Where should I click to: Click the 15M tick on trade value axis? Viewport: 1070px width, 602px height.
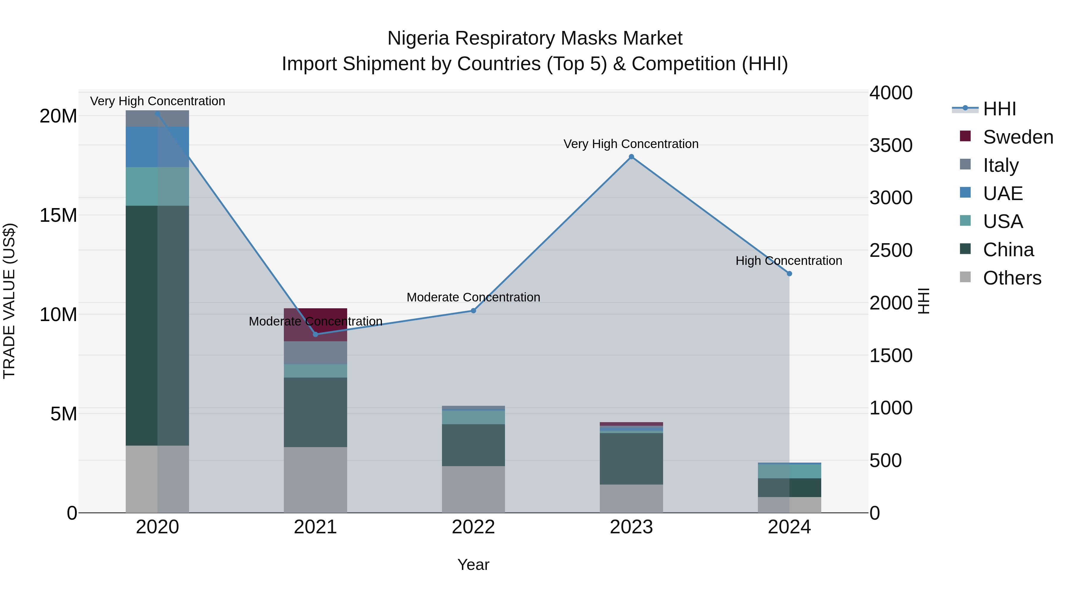pos(58,215)
